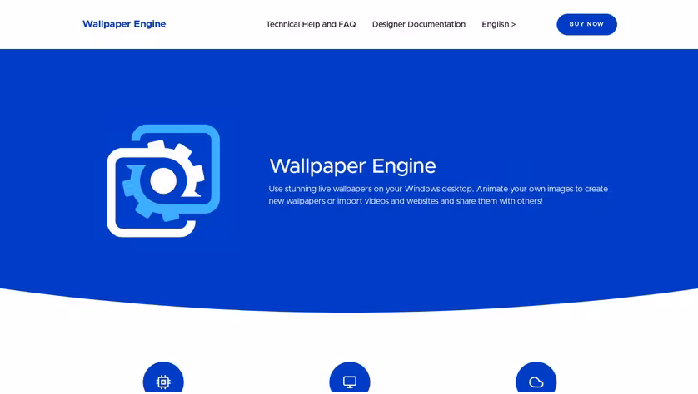Viewport: 698px width, 394px height.
Task: Open the Technical Help and FAQ menu item
Action: point(311,24)
